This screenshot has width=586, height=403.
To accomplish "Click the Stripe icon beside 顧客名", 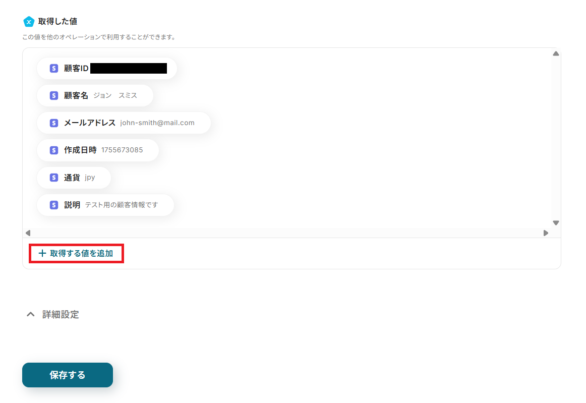I will (x=54, y=96).
